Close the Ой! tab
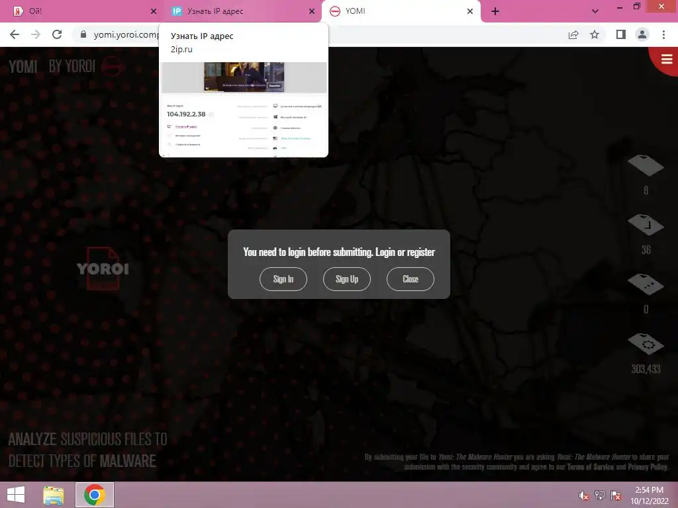Viewport: 678px width, 508px height. [154, 11]
